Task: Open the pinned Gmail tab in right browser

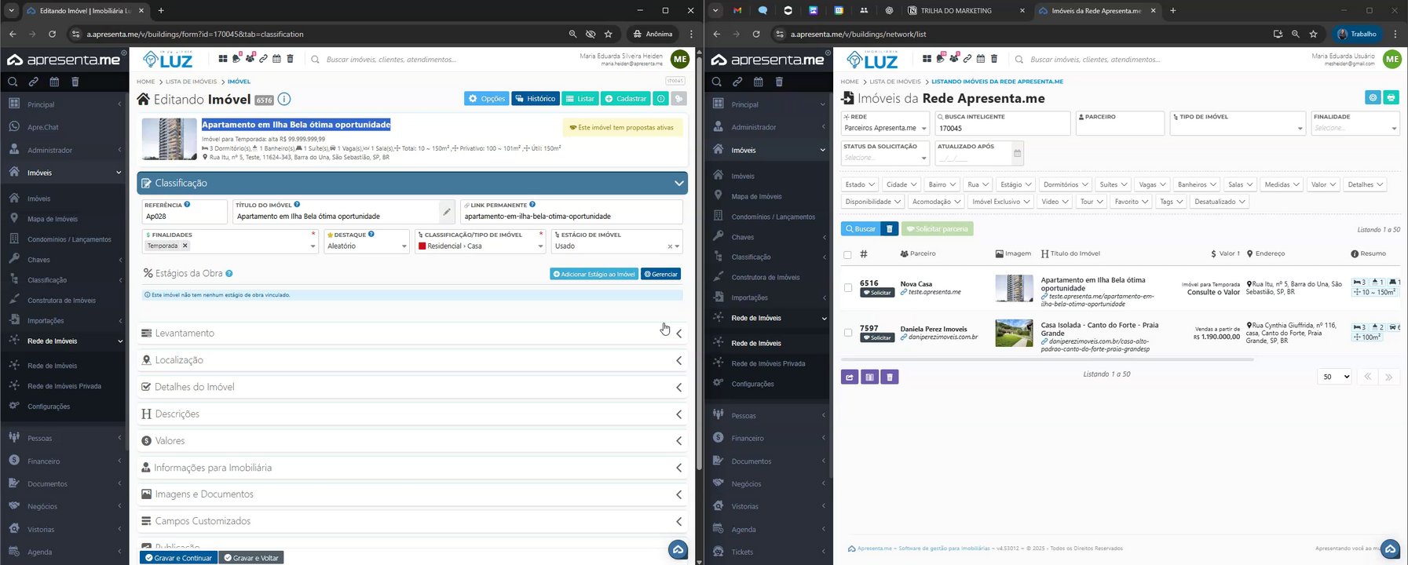Action: point(737,10)
